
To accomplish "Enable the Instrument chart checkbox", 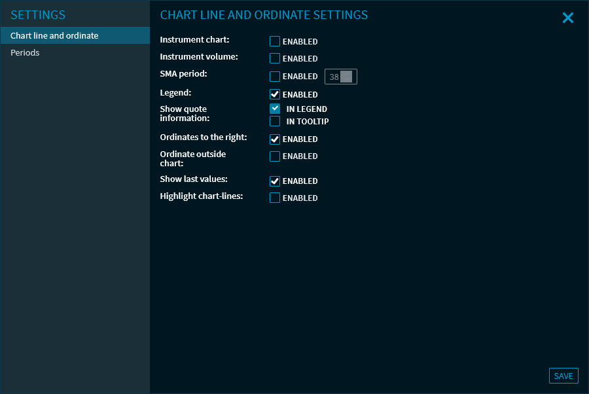I will (x=275, y=41).
